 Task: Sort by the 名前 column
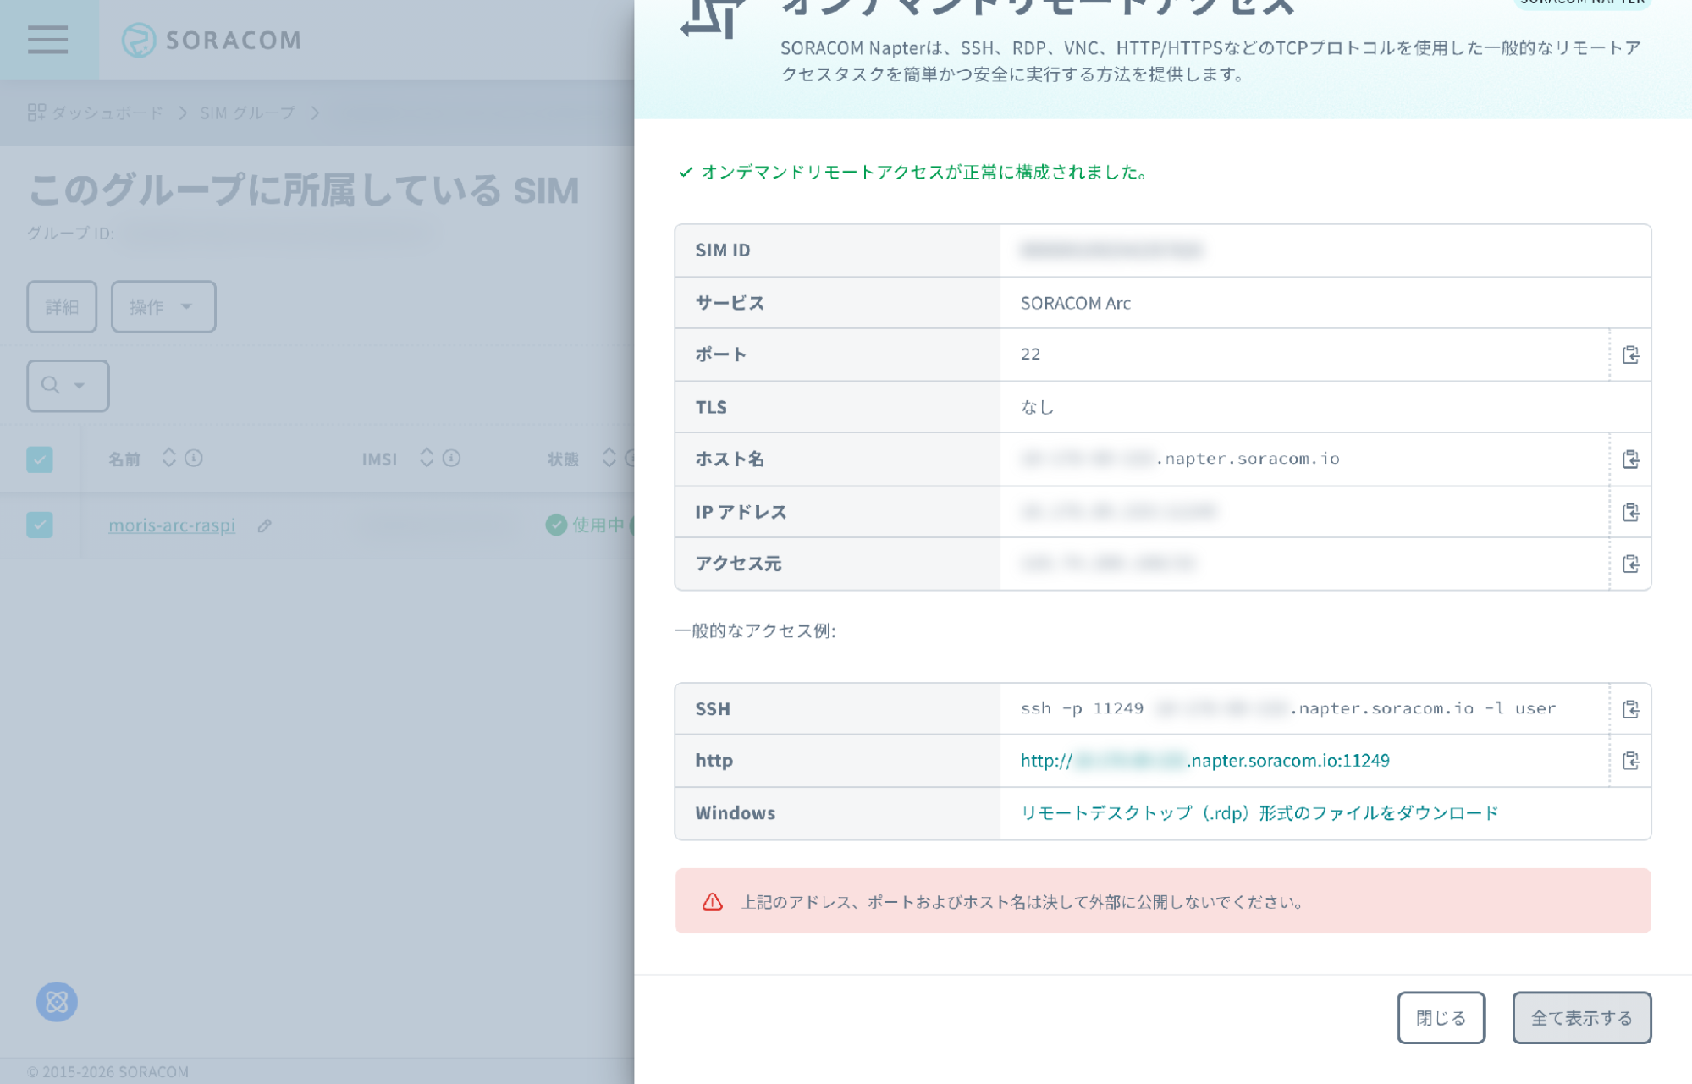[x=169, y=458]
